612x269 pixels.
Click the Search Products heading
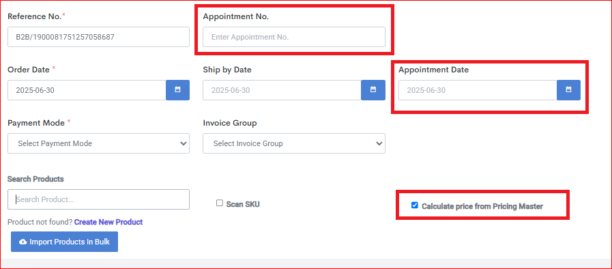click(35, 179)
